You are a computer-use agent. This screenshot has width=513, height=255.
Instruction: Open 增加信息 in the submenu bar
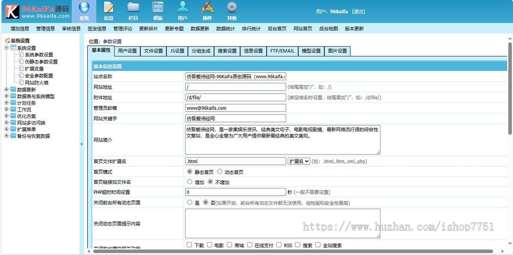(x=20, y=29)
